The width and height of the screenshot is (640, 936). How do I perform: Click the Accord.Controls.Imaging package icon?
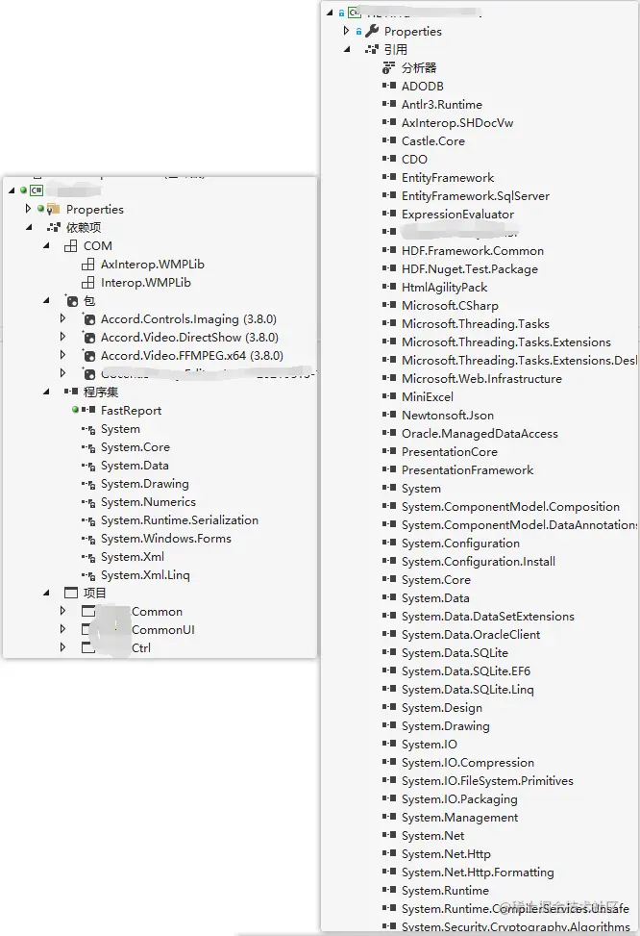pyautogui.click(x=88, y=318)
